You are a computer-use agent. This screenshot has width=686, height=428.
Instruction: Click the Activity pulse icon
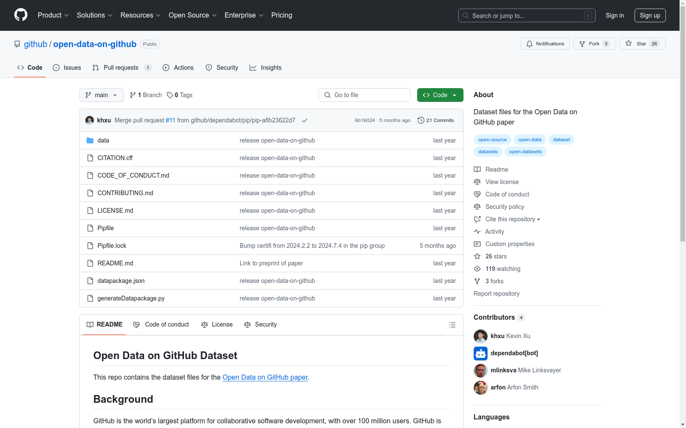(477, 232)
